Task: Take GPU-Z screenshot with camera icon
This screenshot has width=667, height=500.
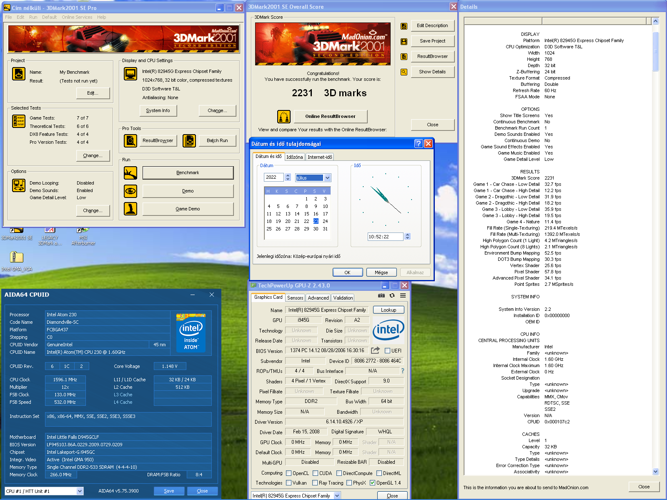Action: tap(381, 295)
